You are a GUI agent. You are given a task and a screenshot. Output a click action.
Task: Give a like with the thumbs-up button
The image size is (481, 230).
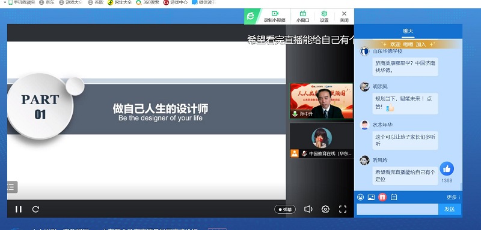[447, 168]
